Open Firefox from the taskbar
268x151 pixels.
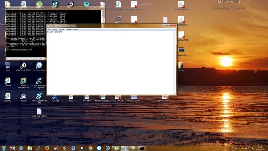click(x=47, y=148)
